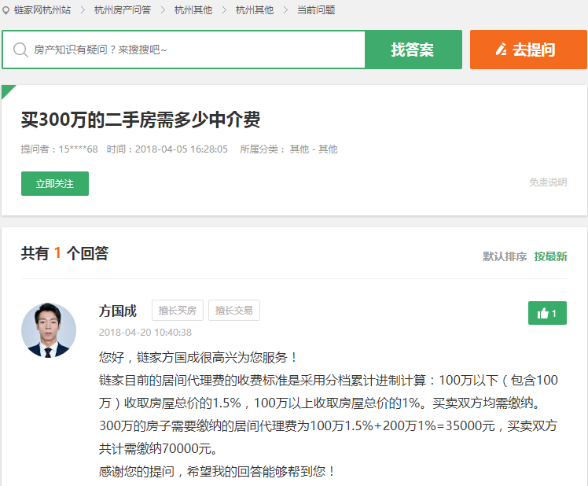Click answer timestamp 2018-04-20 10:40:38

coord(145,333)
